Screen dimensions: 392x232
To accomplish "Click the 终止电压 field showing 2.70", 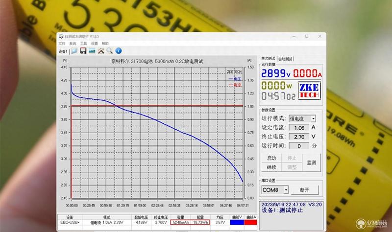I will [299, 137].
